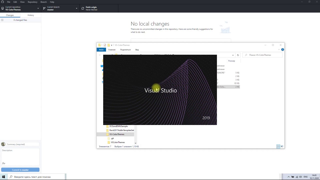Select the DCEandDMUSample folder in tree

118,126
